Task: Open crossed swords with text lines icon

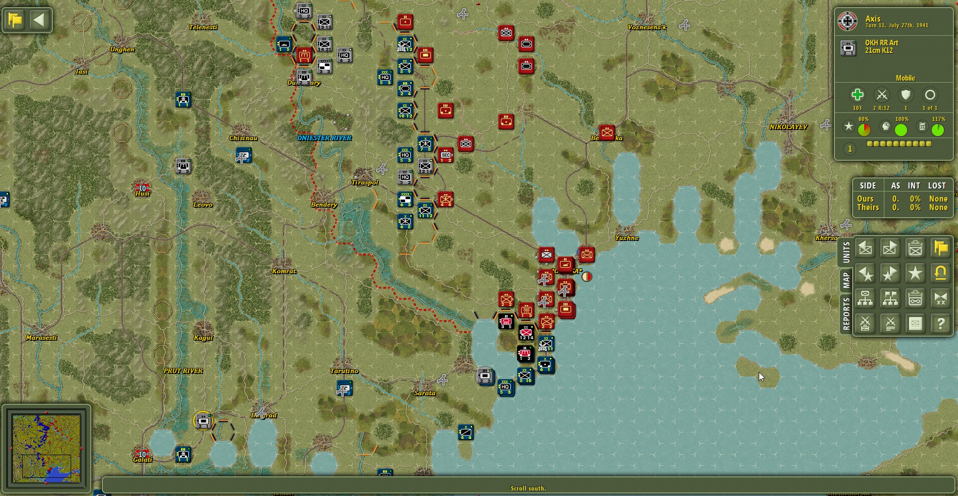Action: click(x=890, y=324)
